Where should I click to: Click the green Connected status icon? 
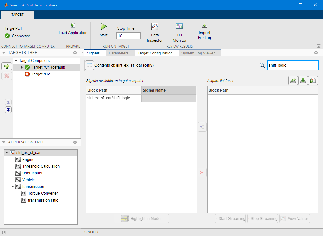point(7,36)
